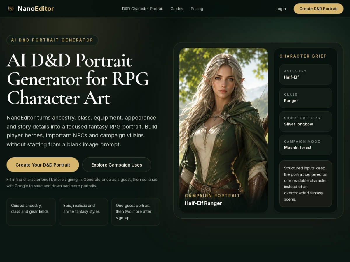Click the Half-Elf Ranger portrait image

point(224,130)
